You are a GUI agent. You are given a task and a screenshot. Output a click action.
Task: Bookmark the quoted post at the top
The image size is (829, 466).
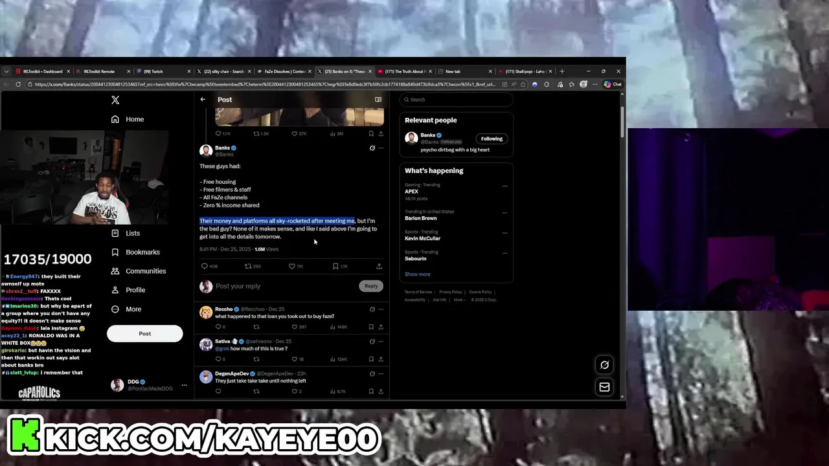[371, 134]
